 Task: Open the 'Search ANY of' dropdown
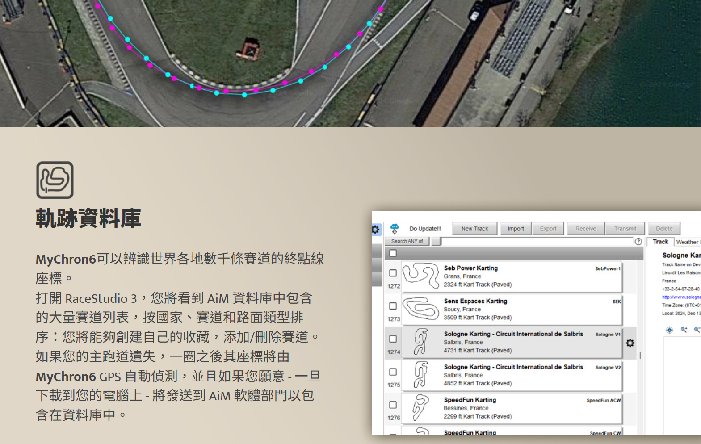click(x=407, y=241)
